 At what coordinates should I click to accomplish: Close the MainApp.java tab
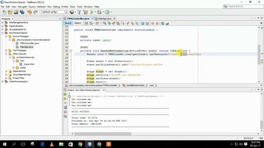(115, 18)
